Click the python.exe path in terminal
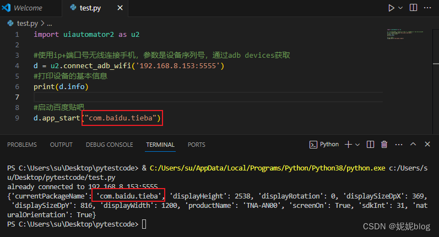 [x=267, y=168]
